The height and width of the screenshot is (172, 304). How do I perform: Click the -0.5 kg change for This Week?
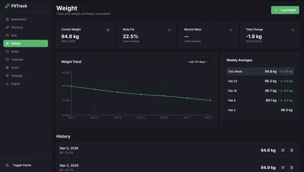(x=286, y=72)
